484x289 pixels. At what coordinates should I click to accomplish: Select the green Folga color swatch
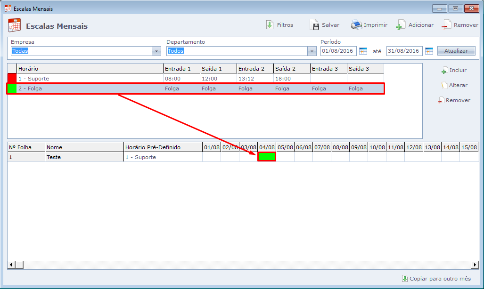click(x=12, y=88)
